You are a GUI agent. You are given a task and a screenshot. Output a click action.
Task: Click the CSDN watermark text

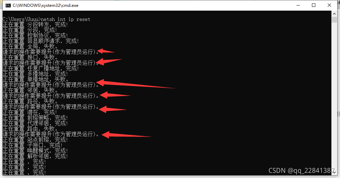301,170
